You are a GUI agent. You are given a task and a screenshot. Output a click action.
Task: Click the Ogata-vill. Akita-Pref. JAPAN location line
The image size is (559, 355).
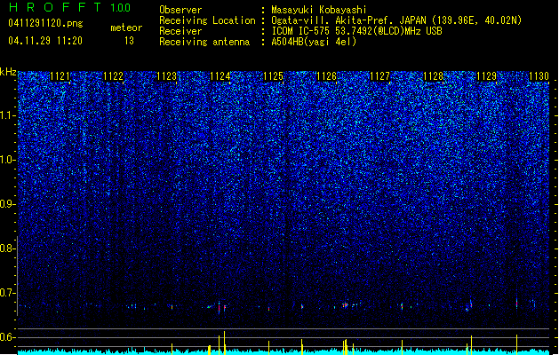tap(396, 20)
